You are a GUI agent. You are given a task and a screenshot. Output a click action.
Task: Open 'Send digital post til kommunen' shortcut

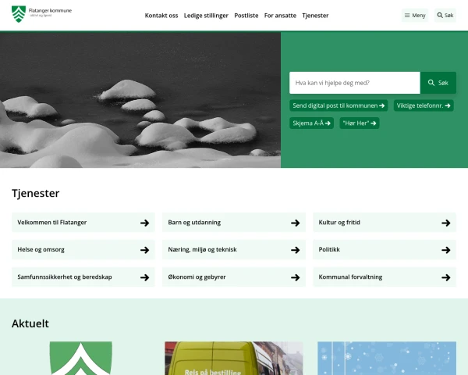point(339,105)
